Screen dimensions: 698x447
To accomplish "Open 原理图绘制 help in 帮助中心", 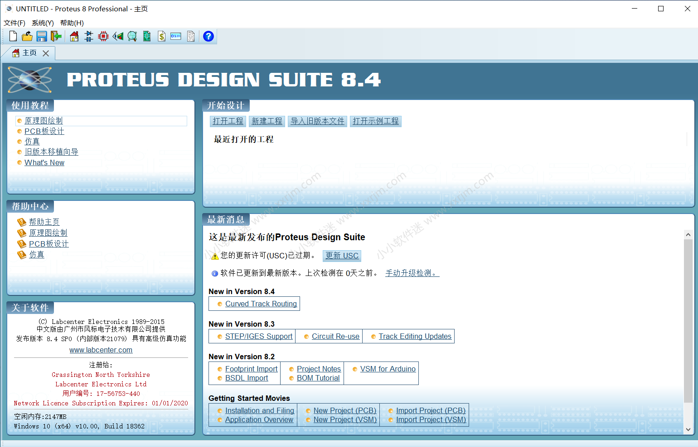I will pyautogui.click(x=48, y=233).
